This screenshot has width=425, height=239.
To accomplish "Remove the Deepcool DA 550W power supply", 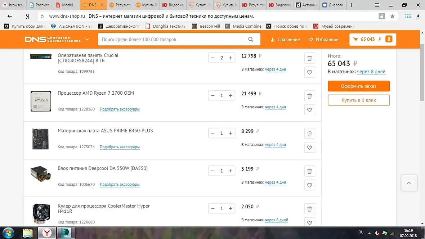I will [309, 171].
